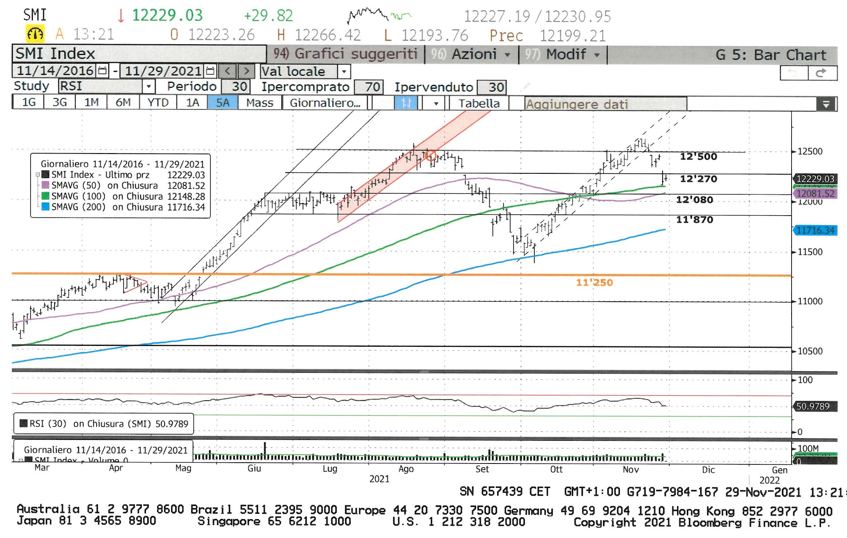
Task: Select the bar chart type icon
Action: (406, 103)
